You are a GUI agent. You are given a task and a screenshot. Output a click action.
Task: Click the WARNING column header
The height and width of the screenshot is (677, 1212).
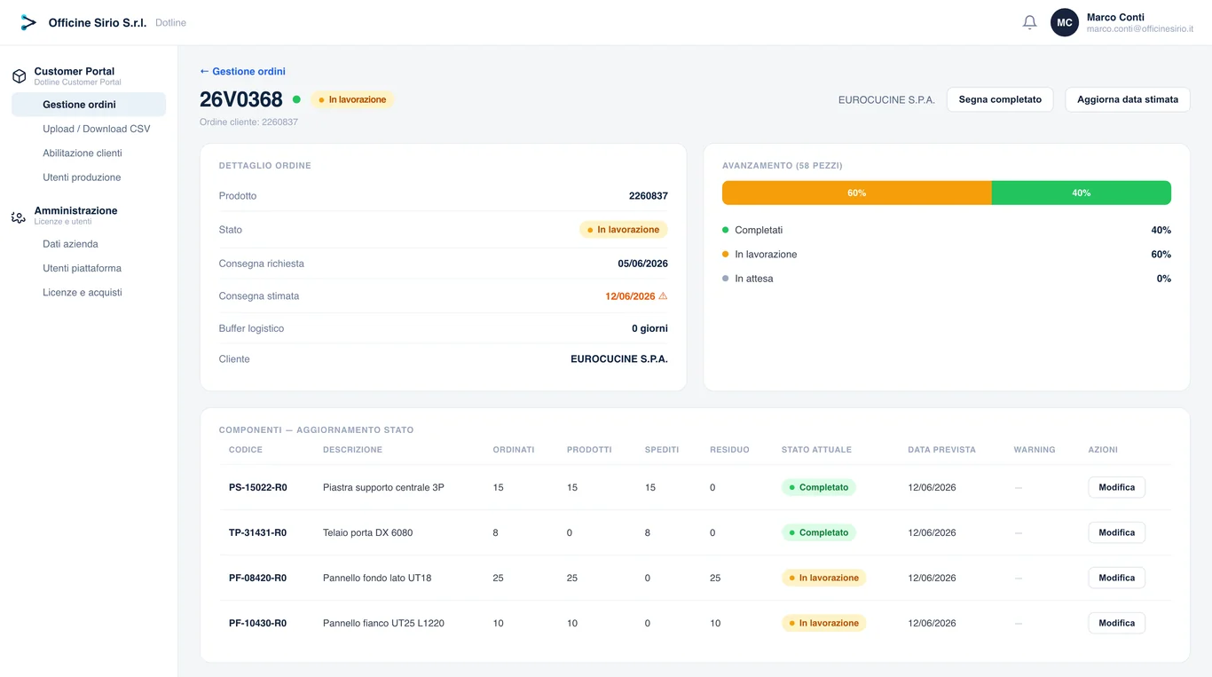[1035, 450]
